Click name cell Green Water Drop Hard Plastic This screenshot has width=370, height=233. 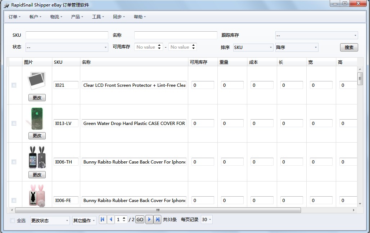pyautogui.click(x=134, y=124)
